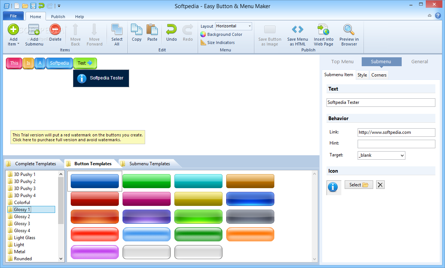Click folder list scroll-down arrow
This screenshot has height=268, width=445.
coord(61,259)
